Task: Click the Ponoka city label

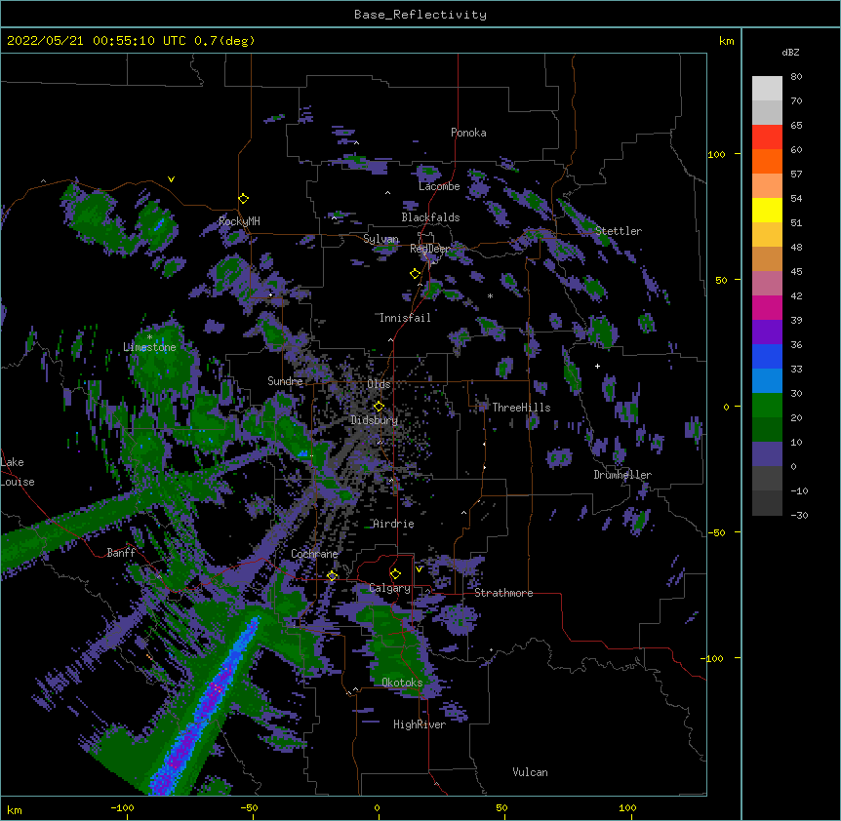Action: point(468,133)
